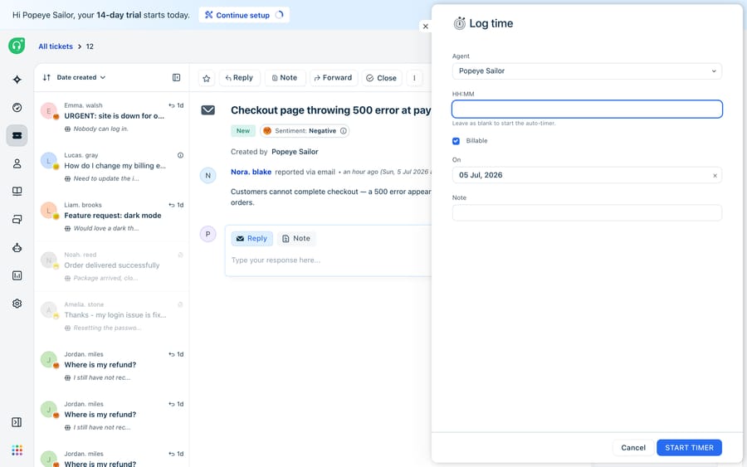Open ticket Feature request: dark mode
This screenshot has width=747, height=467.
112,216
